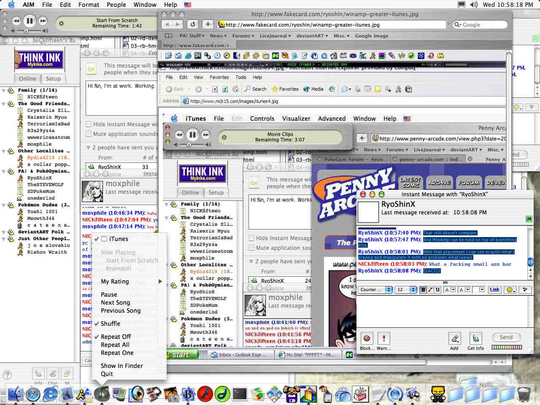Click Get Info icon in RyoShinX IM window
Image resolution: width=540 pixels, height=405 pixels.
click(475, 338)
